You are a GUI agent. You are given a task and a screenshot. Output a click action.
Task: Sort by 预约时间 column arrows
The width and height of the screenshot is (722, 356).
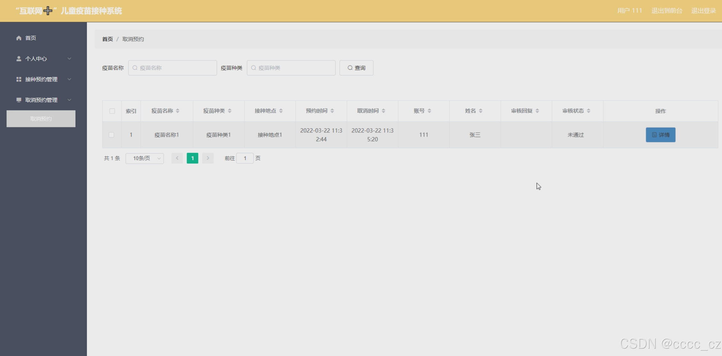click(332, 111)
